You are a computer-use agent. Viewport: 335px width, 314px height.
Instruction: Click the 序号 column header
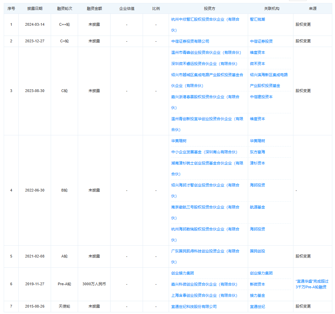pos(11,8)
